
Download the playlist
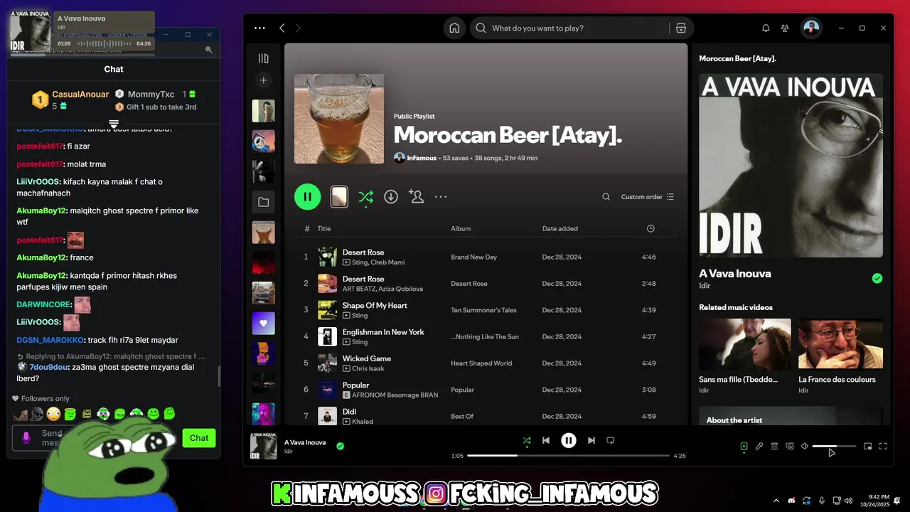coord(391,196)
